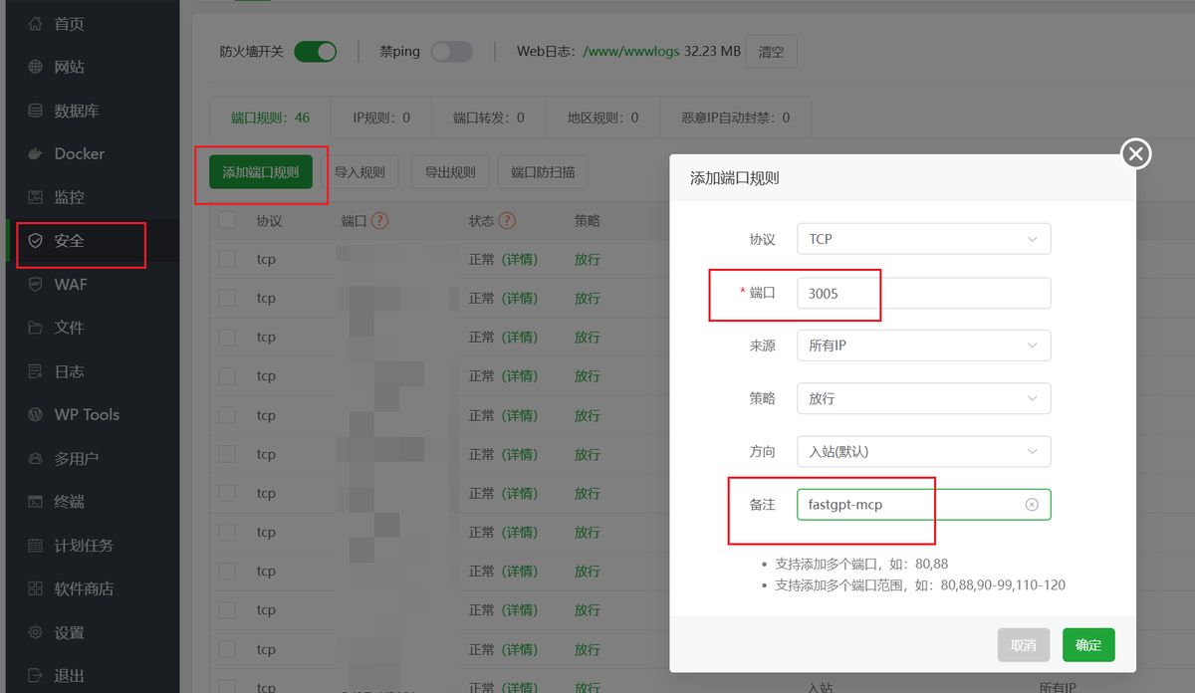The height and width of the screenshot is (693, 1195).
Task: Enable the 禁ping toggle switch
Action: coord(452,52)
